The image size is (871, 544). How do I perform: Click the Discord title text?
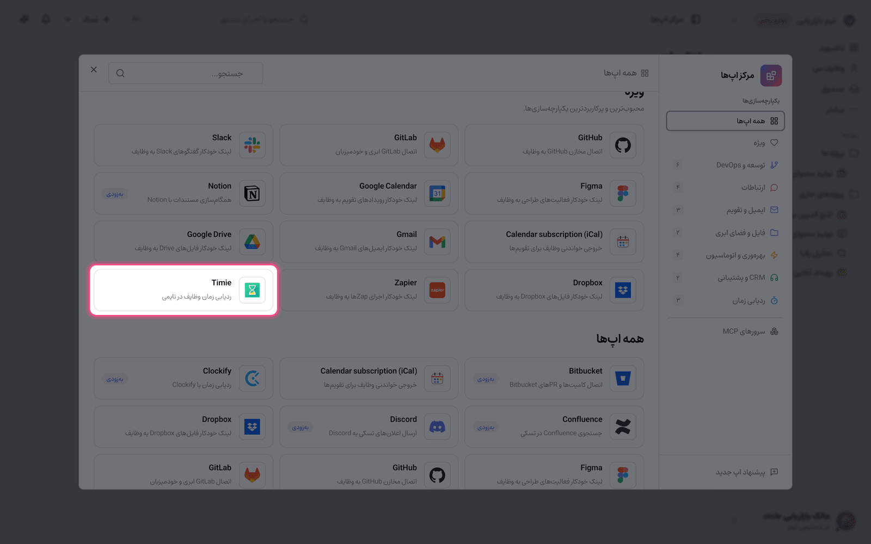(403, 419)
